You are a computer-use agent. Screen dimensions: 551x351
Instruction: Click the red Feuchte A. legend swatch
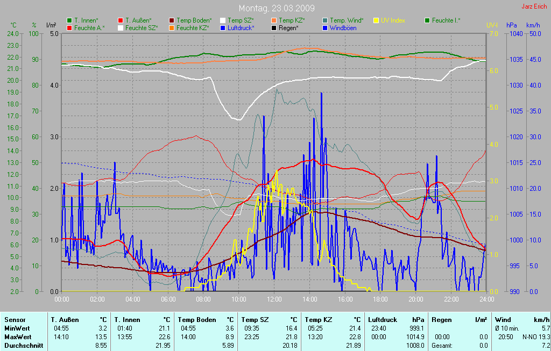tap(69, 28)
